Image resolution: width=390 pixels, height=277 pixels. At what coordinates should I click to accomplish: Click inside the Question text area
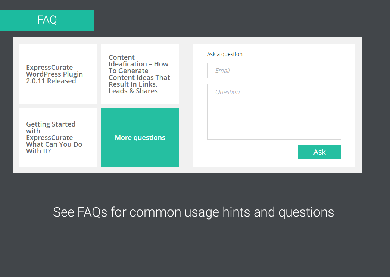[x=274, y=112]
